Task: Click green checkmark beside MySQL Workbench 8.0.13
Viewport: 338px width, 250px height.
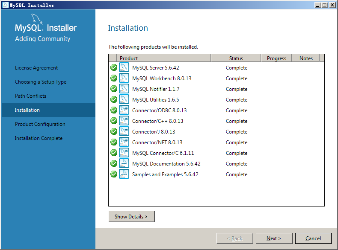Action: 114,78
